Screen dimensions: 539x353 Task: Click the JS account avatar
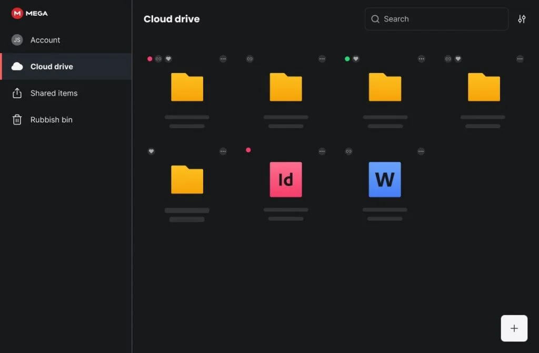pyautogui.click(x=17, y=40)
